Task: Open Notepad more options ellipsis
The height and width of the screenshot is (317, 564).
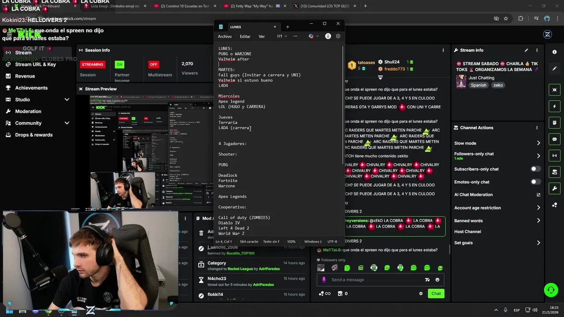Action: [x=295, y=36]
